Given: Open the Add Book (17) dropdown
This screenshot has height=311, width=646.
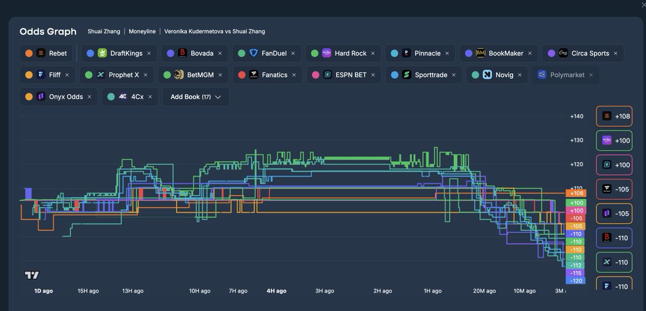Looking at the screenshot, I should click(196, 97).
